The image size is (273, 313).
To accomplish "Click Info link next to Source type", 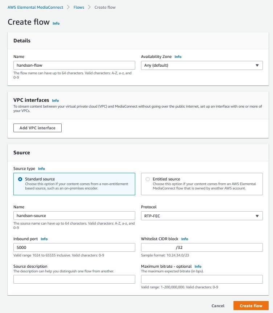I will 41,168.
